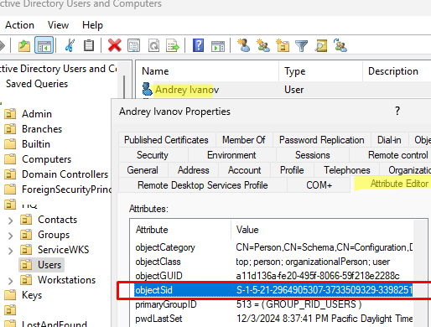Open the Profile tab

pyautogui.click(x=292, y=170)
